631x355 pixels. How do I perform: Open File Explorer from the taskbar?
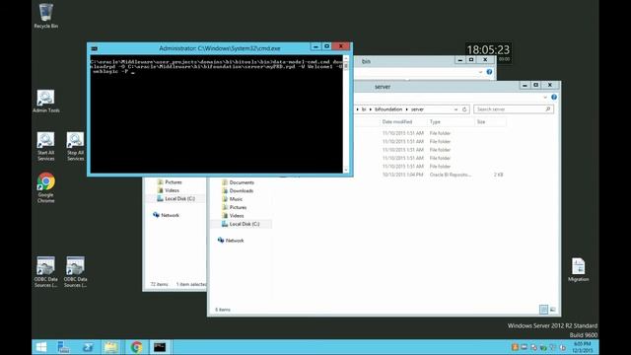[111, 347]
